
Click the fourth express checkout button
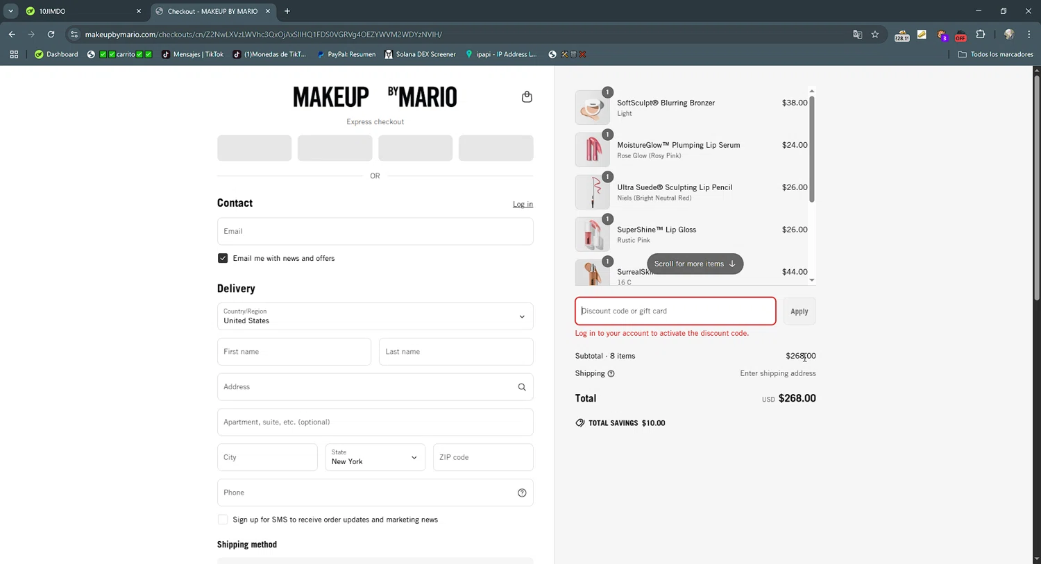496,148
